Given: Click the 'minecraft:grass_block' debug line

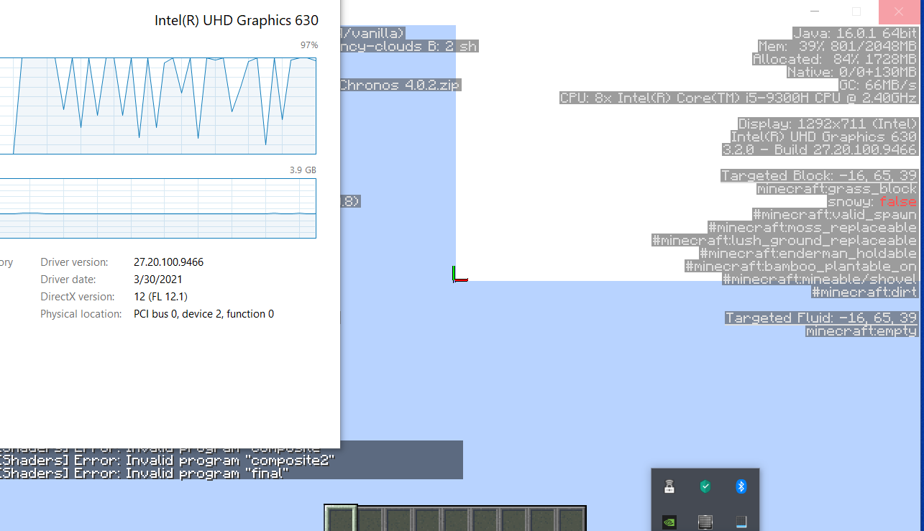Looking at the screenshot, I should tap(837, 188).
